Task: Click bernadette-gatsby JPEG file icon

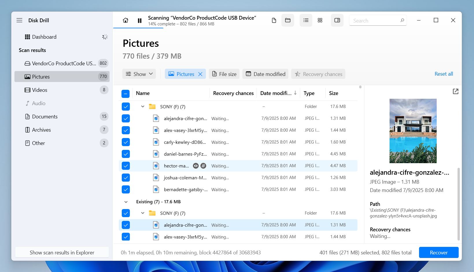Action: tap(156, 189)
